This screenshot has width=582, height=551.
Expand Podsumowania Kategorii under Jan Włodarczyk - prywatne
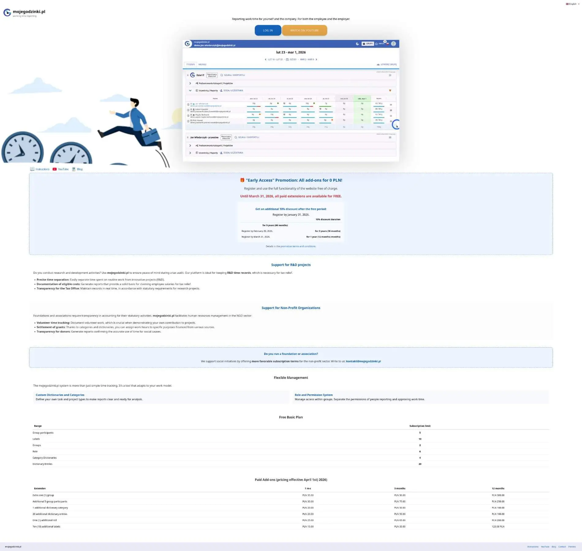(x=190, y=146)
